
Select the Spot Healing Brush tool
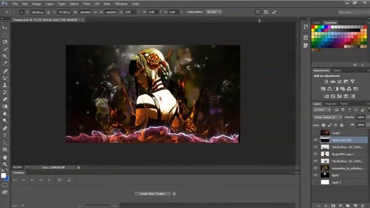[x=5, y=70]
